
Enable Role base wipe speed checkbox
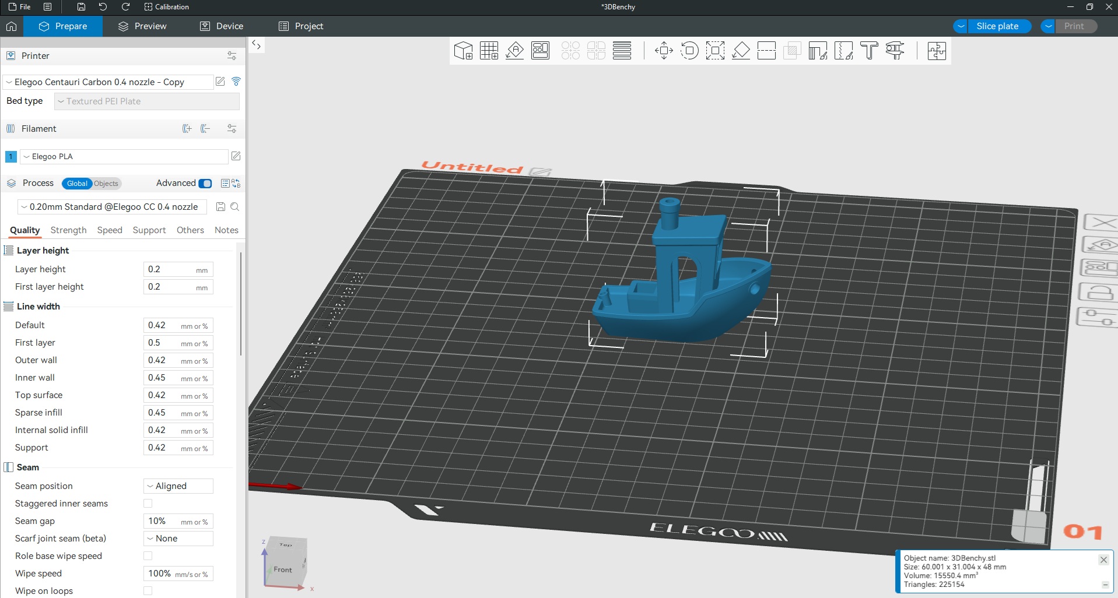pyautogui.click(x=148, y=556)
